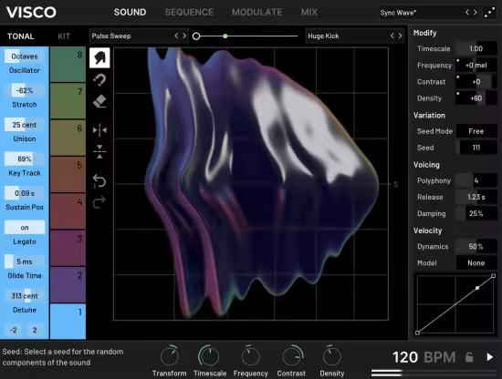Select the magnet attract tool icon
The width and height of the screenshot is (502, 379).
(x=99, y=80)
